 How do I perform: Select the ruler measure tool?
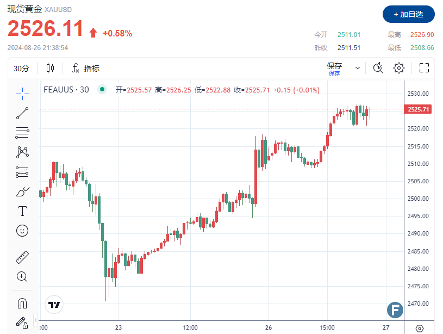pos(22,257)
